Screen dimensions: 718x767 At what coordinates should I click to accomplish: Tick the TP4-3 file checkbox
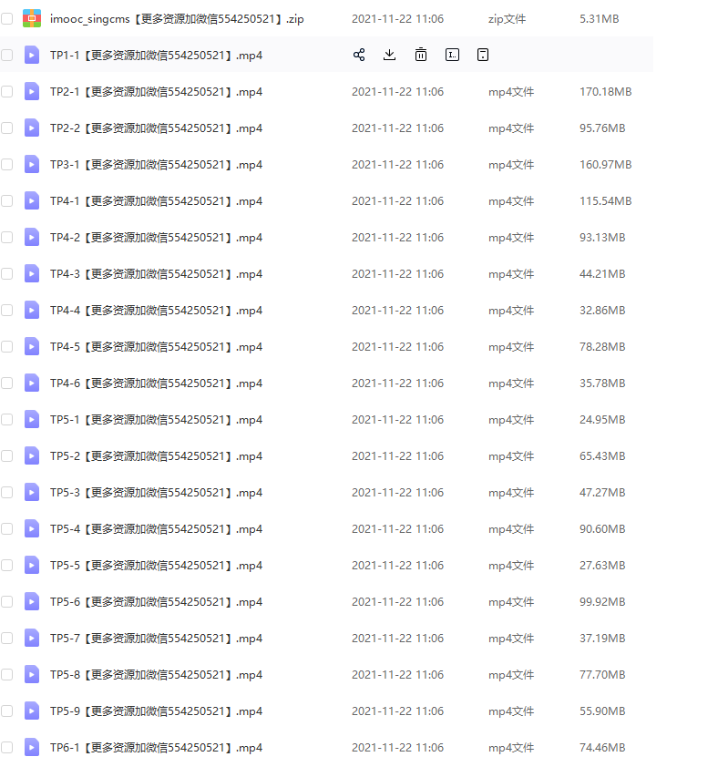(7, 273)
